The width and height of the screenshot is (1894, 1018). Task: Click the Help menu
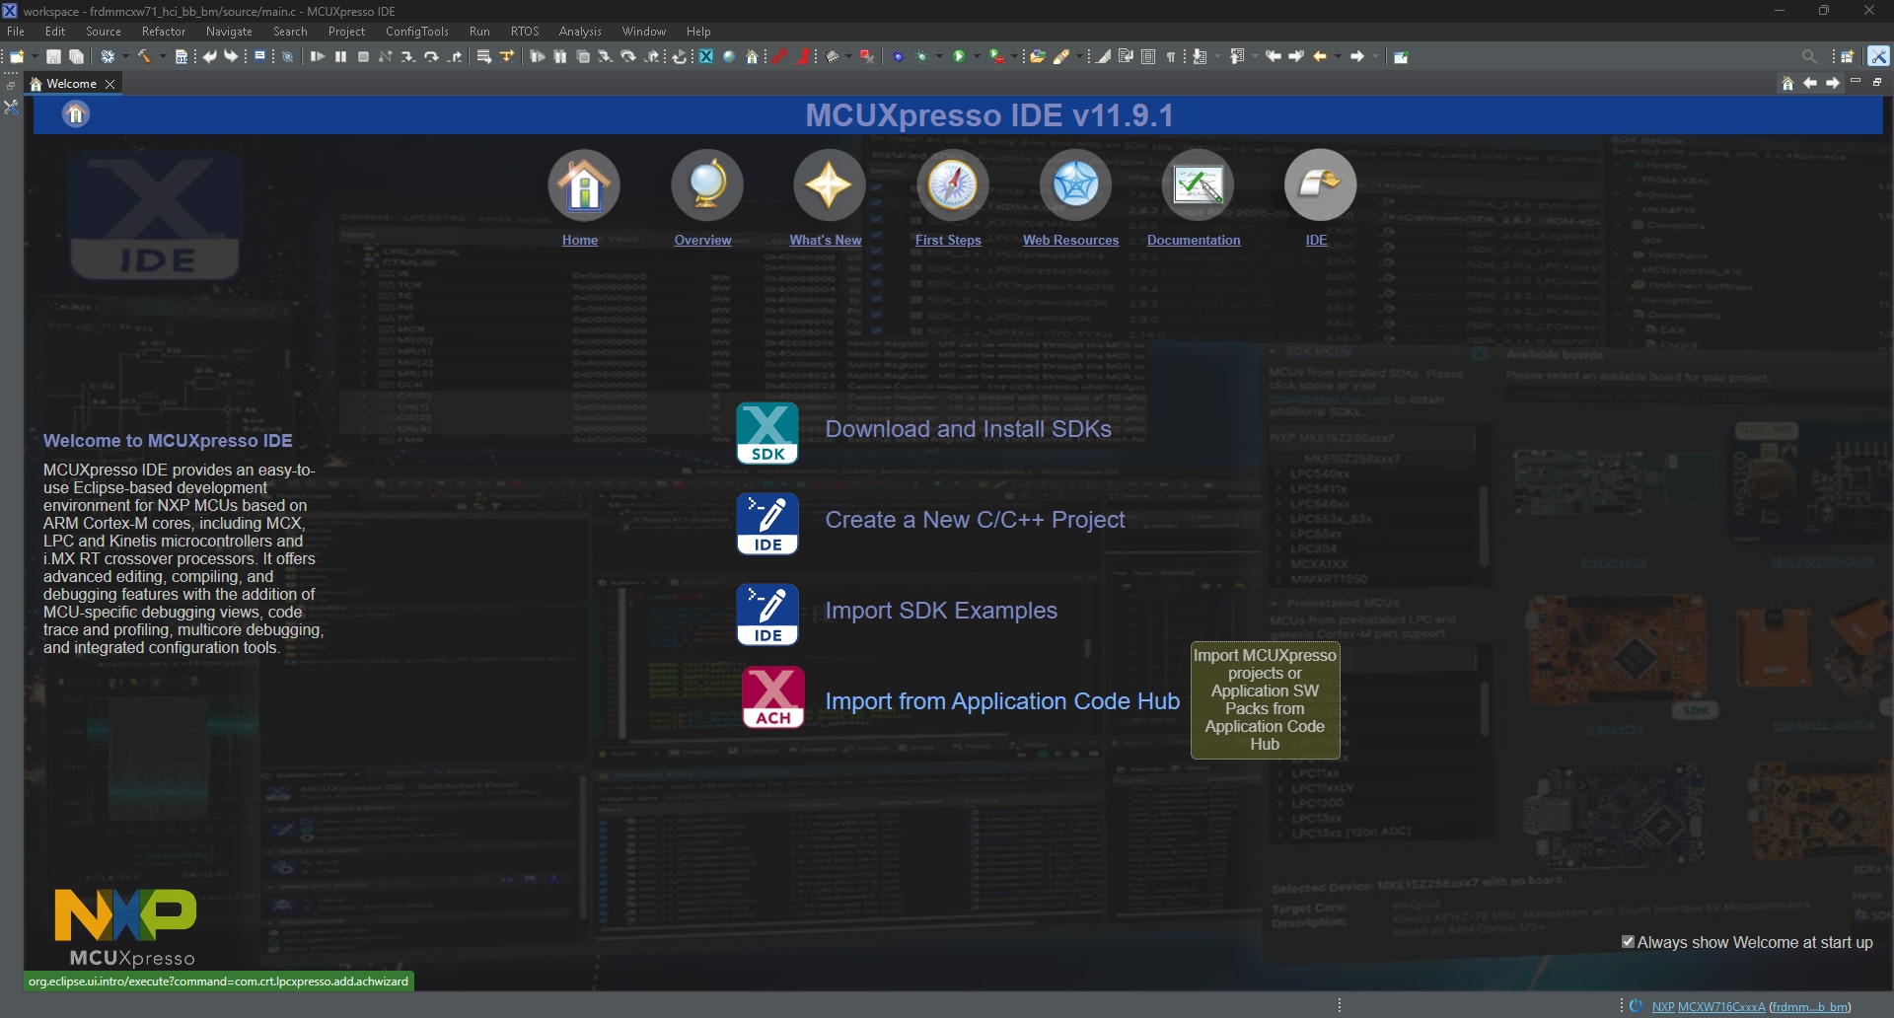pyautogui.click(x=698, y=32)
